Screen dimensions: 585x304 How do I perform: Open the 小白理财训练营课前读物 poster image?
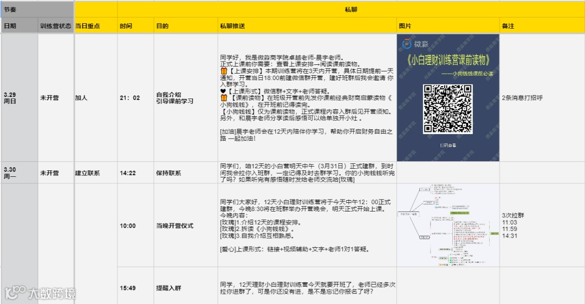tap(448, 97)
